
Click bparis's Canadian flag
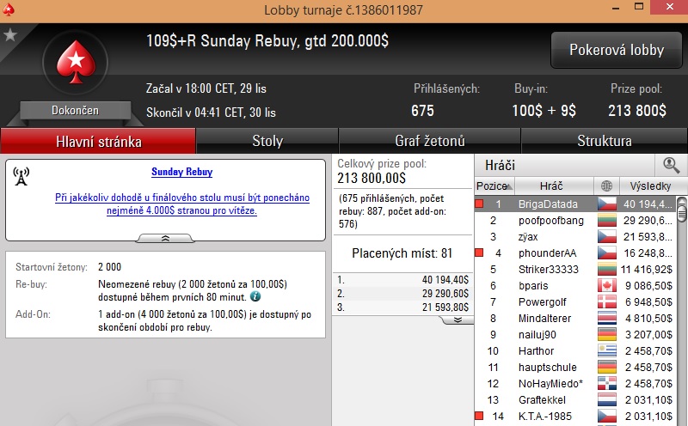coord(607,285)
